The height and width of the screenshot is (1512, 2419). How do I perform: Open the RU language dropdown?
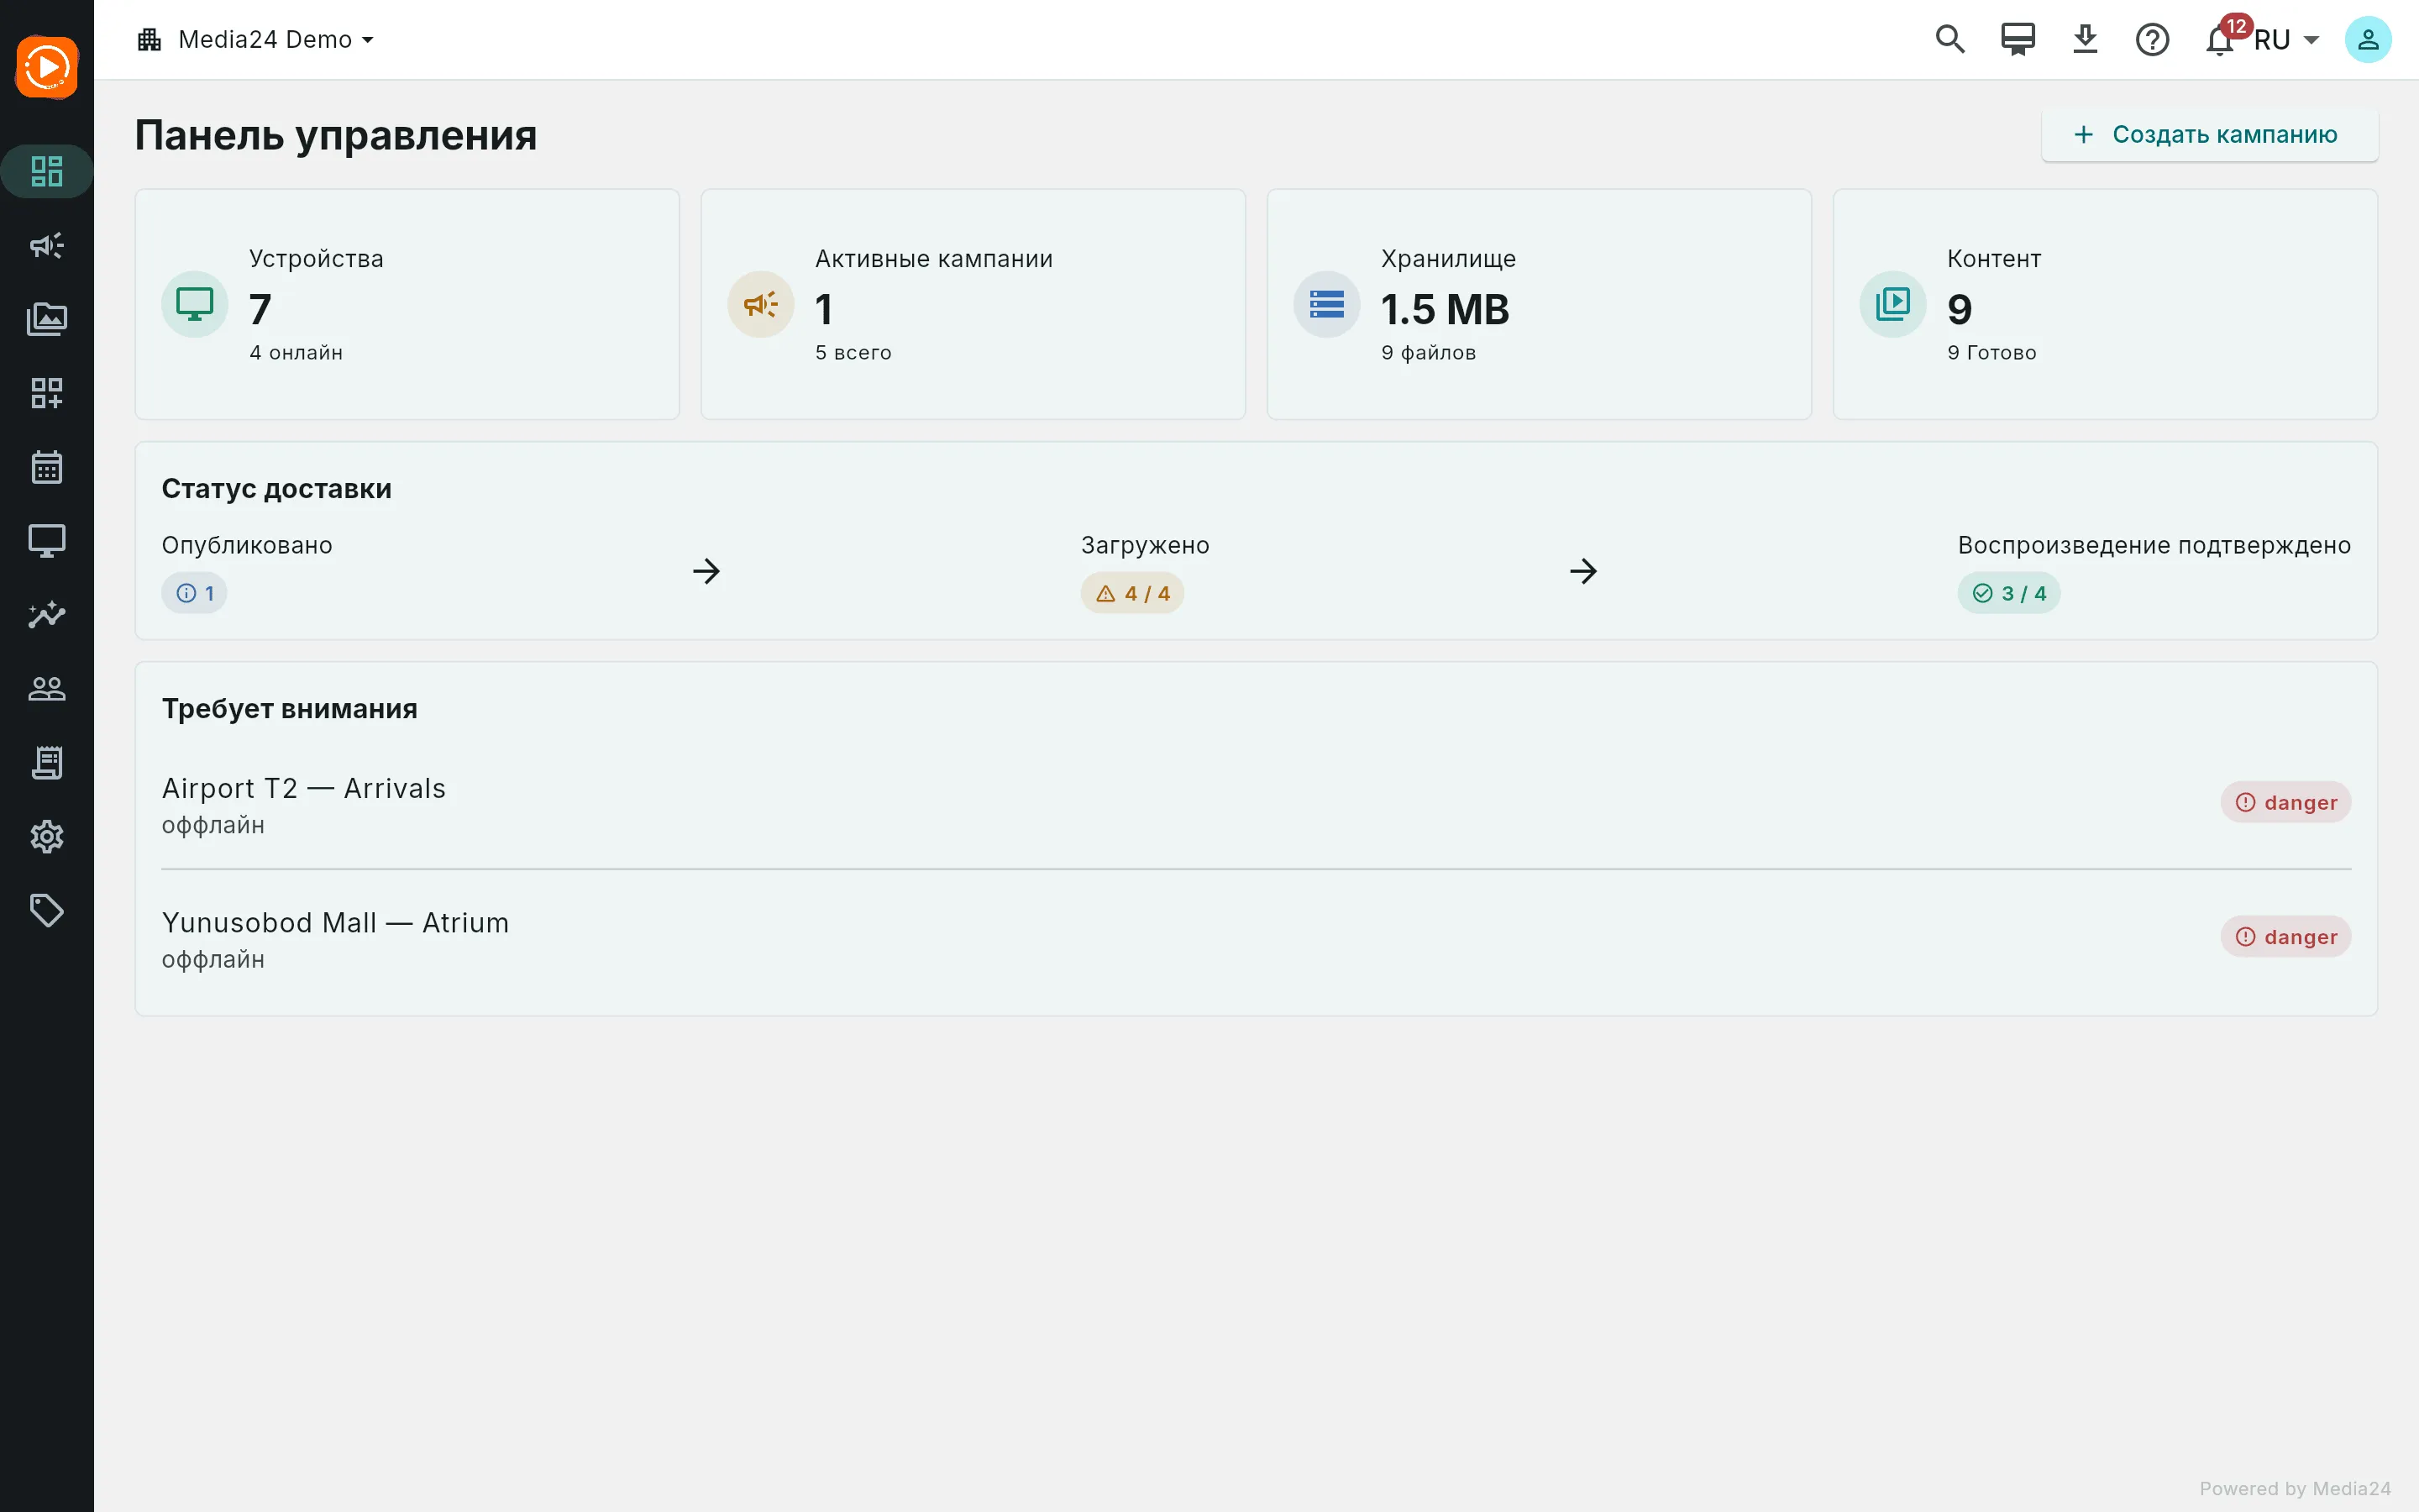[x=2286, y=40]
